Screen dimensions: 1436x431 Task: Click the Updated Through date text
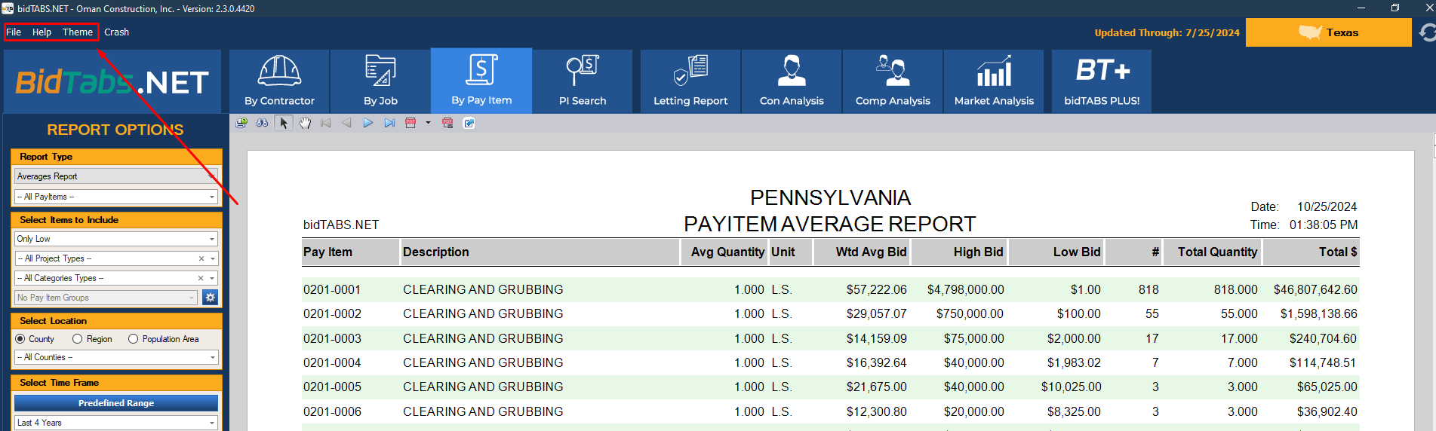[1167, 32]
